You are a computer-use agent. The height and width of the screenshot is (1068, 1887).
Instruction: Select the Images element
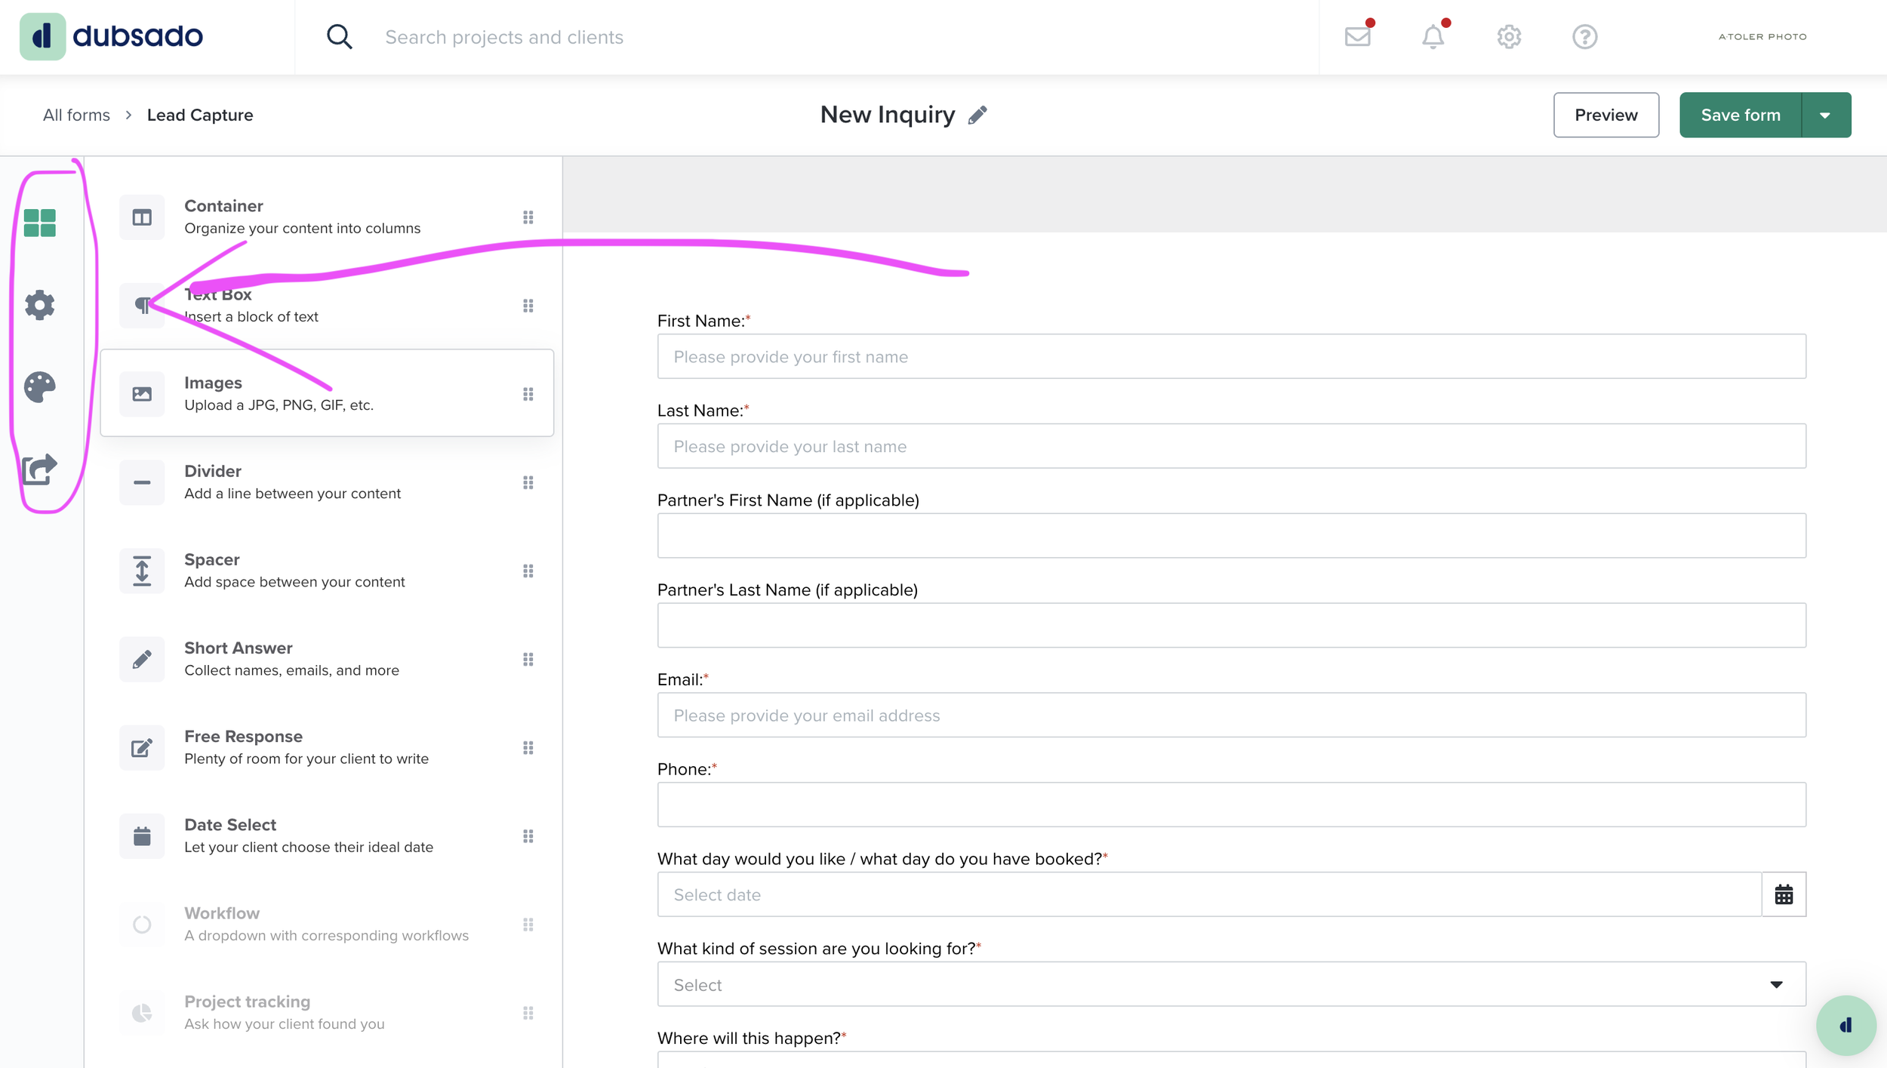tap(326, 393)
